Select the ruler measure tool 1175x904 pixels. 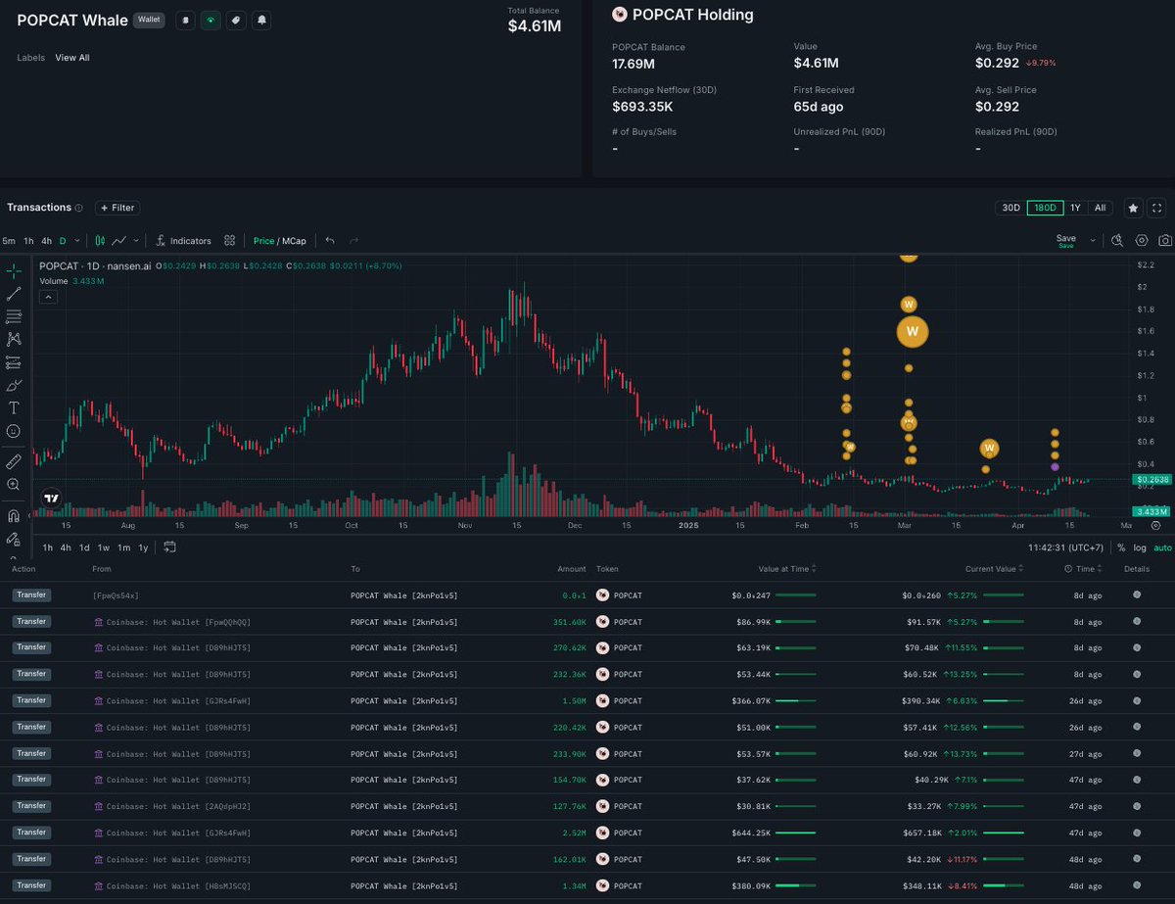tap(14, 460)
